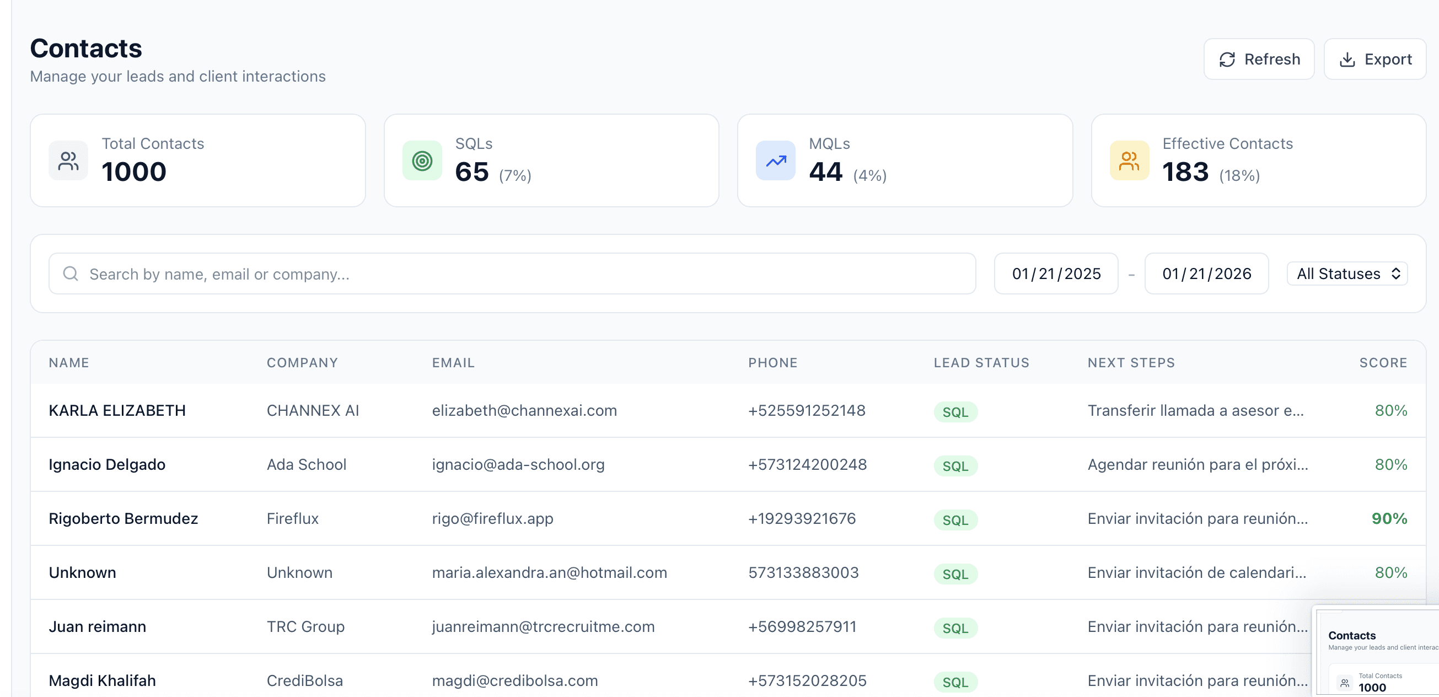
Task: Click the circular arrows Refresh icon
Action: coord(1227,60)
